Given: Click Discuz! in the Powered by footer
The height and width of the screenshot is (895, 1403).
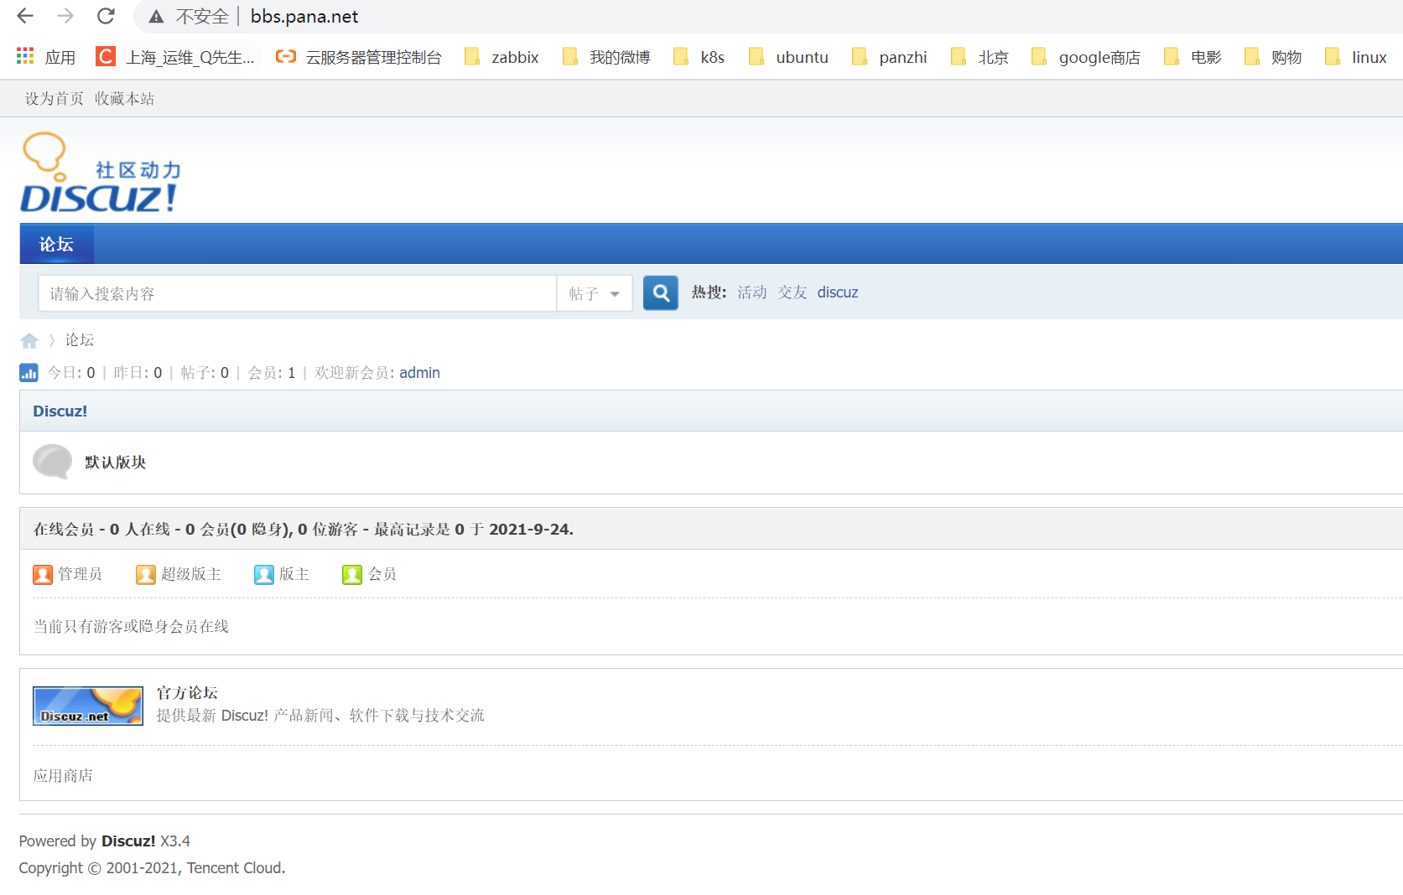Looking at the screenshot, I should click(x=128, y=841).
